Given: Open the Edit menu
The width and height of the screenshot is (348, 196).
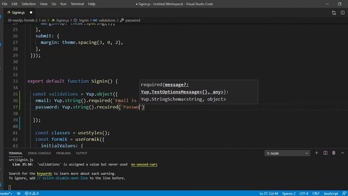Looking at the screenshot, I should [x=15, y=4].
